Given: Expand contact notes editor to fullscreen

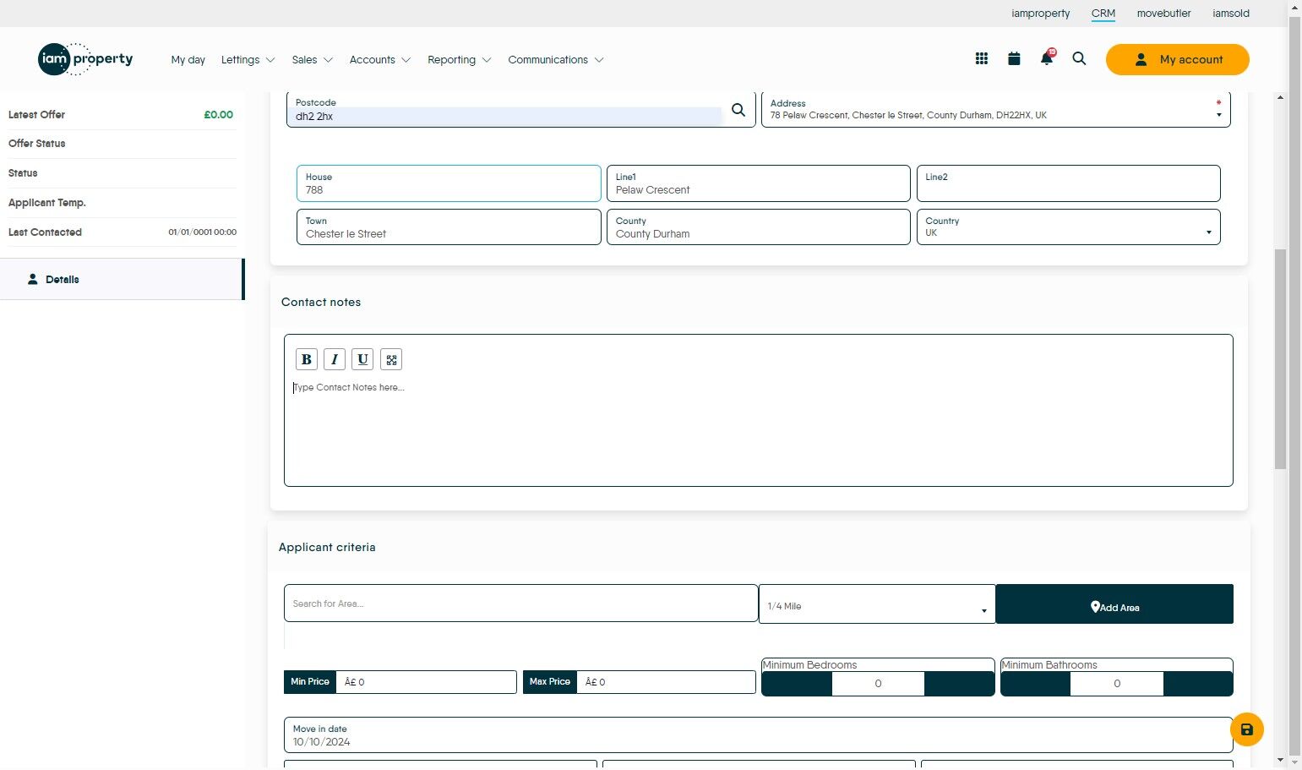Looking at the screenshot, I should [391, 359].
